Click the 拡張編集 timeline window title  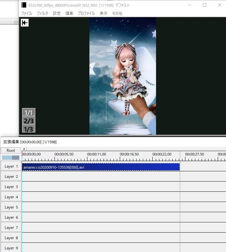[x=30, y=142]
